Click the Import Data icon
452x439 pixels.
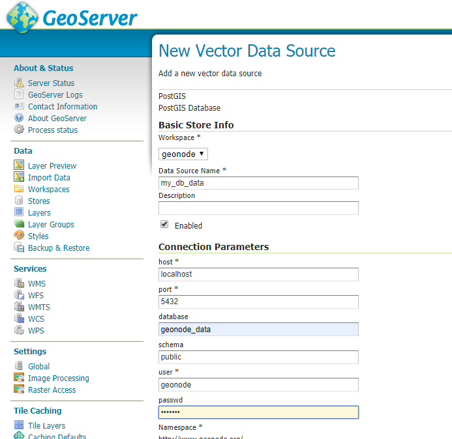point(19,177)
